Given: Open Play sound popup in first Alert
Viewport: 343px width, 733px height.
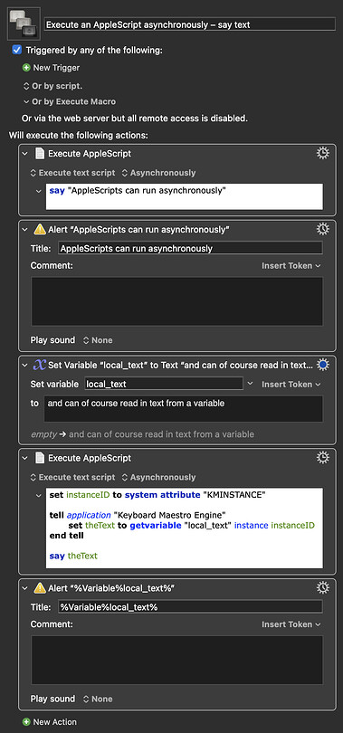Looking at the screenshot, I should [98, 340].
